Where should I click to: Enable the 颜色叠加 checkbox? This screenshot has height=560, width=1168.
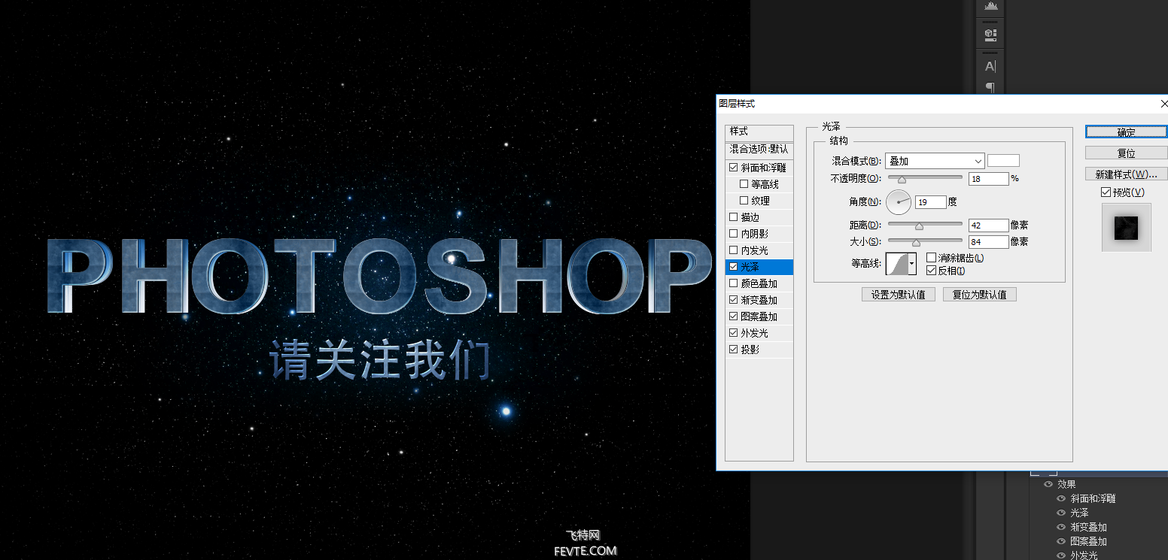pos(734,283)
